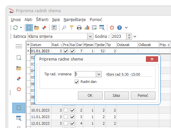The height and width of the screenshot is (128, 171).
Task: Click the eraser icon in top toolbar
Action: 44,28
